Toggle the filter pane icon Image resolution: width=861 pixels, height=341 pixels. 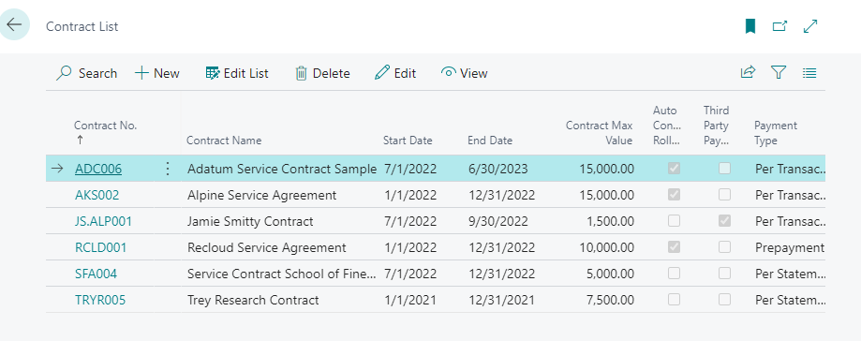point(779,72)
